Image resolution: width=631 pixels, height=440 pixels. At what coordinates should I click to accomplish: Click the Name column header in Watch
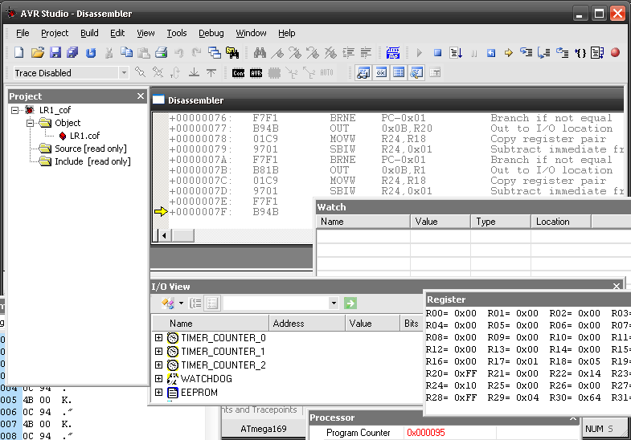click(x=363, y=222)
